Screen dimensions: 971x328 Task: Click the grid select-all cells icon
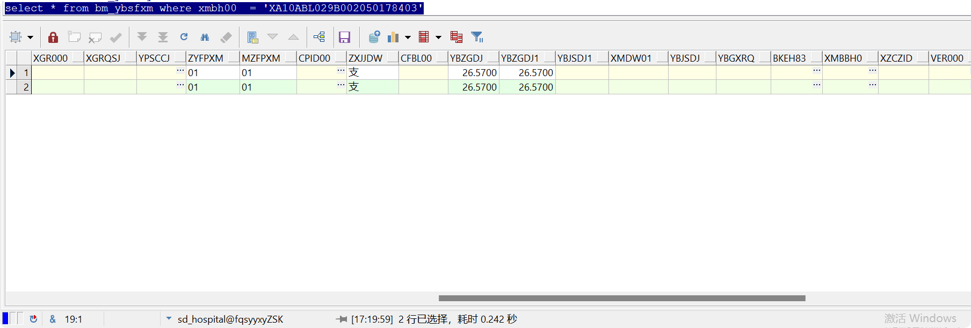[16, 37]
